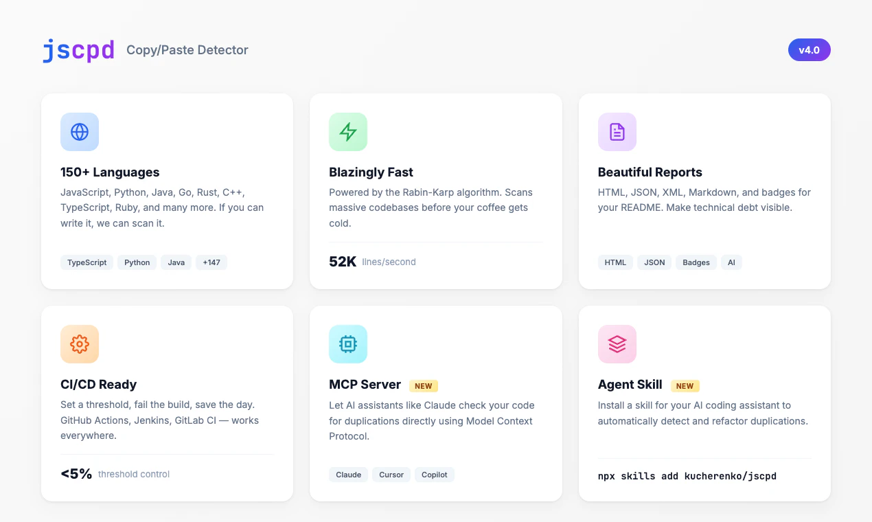Click the document icon on Beautiful Reports card

pyautogui.click(x=617, y=132)
